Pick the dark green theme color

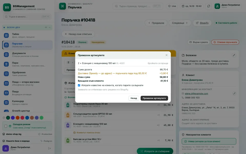coord(8,118)
